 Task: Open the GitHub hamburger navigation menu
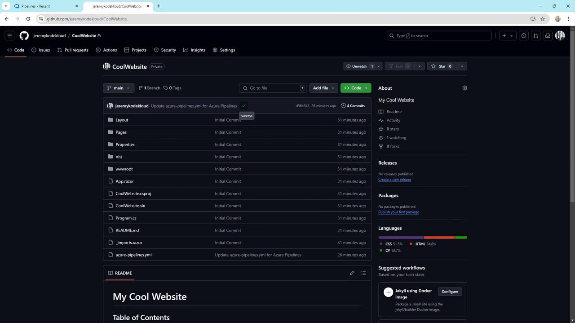click(x=9, y=35)
